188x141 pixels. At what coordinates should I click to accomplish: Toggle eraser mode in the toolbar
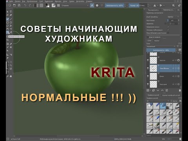[x=92, y=5]
